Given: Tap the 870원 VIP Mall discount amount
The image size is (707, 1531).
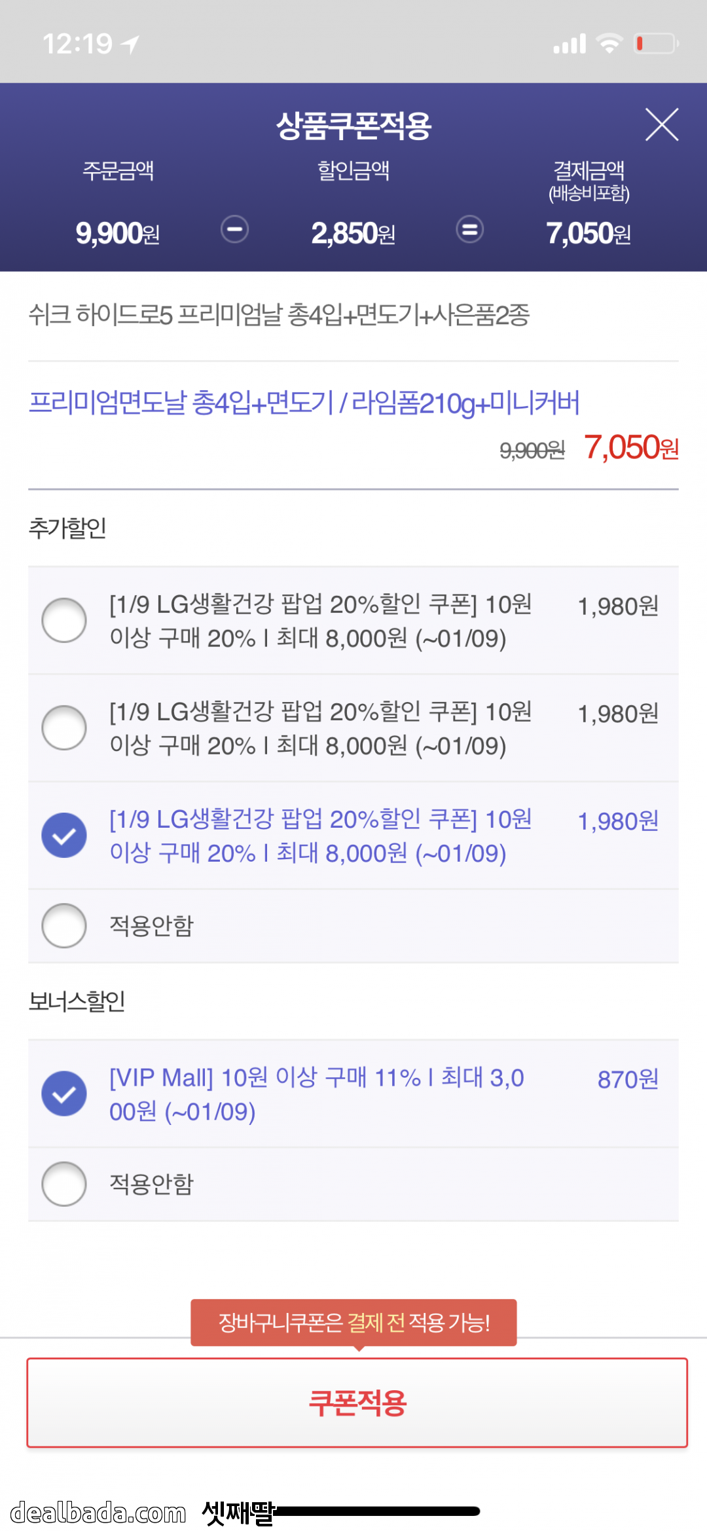Looking at the screenshot, I should coord(627,1079).
